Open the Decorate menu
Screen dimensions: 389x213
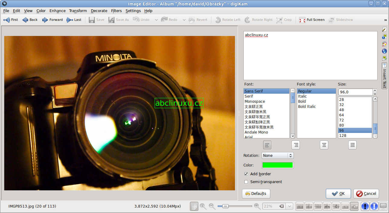99,11
